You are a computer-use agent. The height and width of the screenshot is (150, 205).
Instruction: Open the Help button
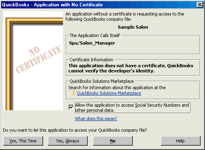point(181,141)
